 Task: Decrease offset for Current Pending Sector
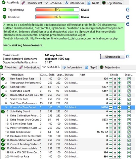pos(111,144)
